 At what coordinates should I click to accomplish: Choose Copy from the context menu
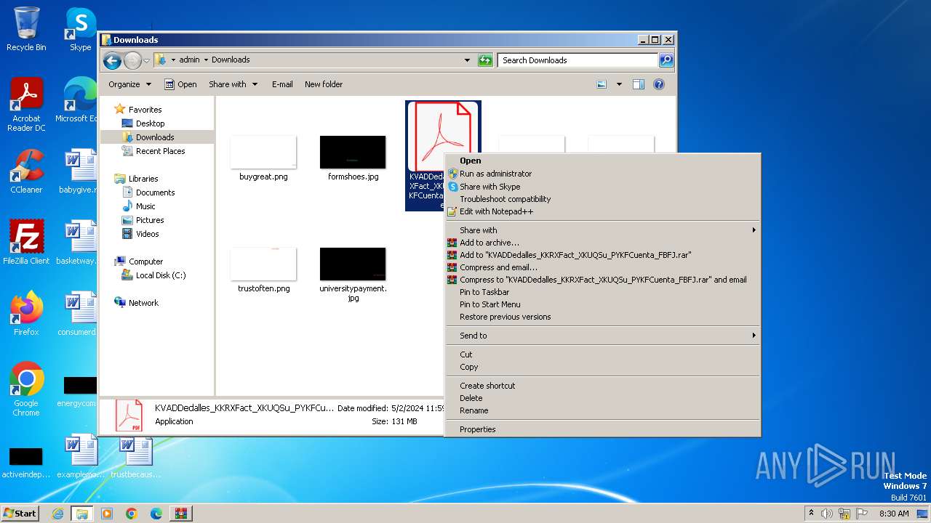tap(602, 367)
